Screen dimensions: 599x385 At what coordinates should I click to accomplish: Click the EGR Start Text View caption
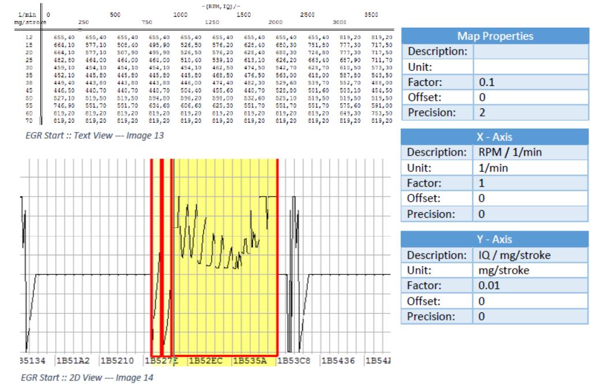tap(95, 135)
